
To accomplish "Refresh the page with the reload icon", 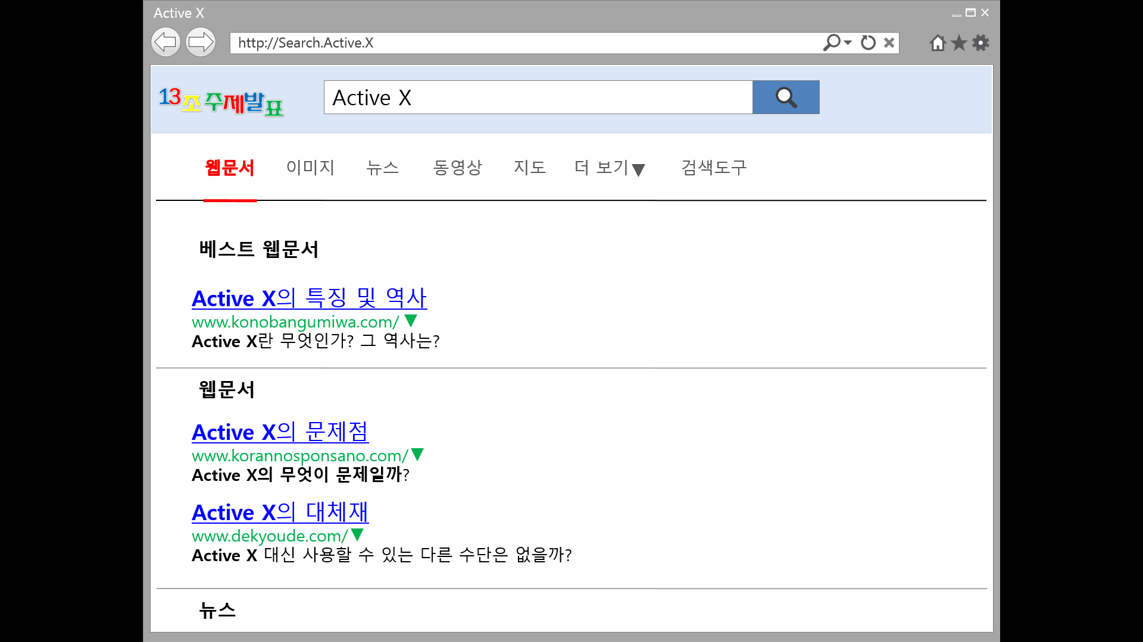I will coord(869,42).
